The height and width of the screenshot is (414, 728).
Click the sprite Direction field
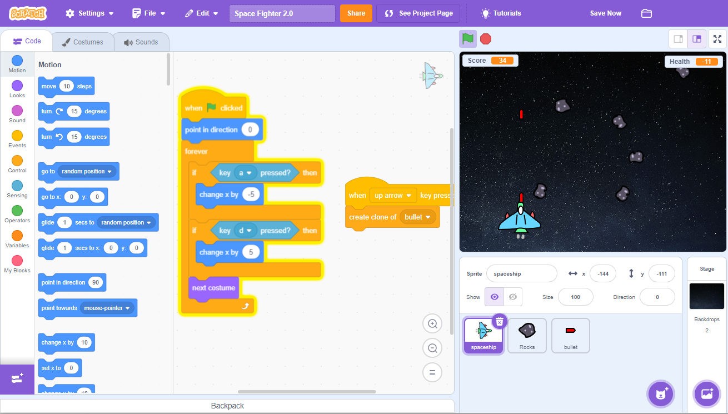[x=657, y=297]
